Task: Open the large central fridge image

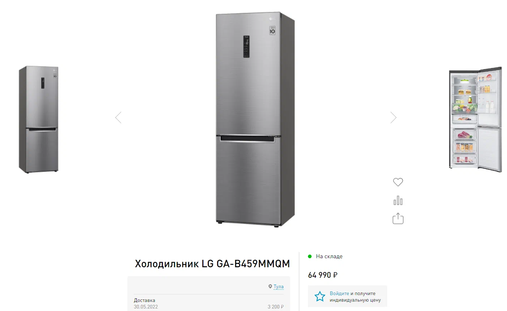Action: [x=255, y=119]
